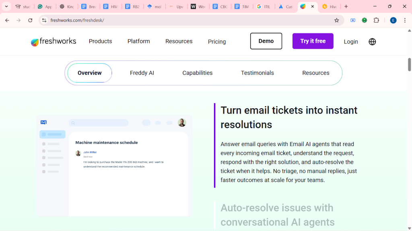Bookmark this page with the star icon

[337, 20]
